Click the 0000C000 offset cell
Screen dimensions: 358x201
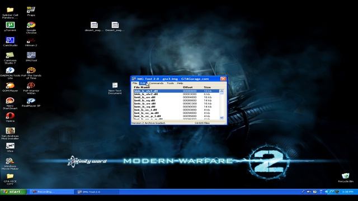point(190,104)
